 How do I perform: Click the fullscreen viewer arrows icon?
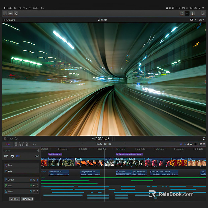[204, 138]
